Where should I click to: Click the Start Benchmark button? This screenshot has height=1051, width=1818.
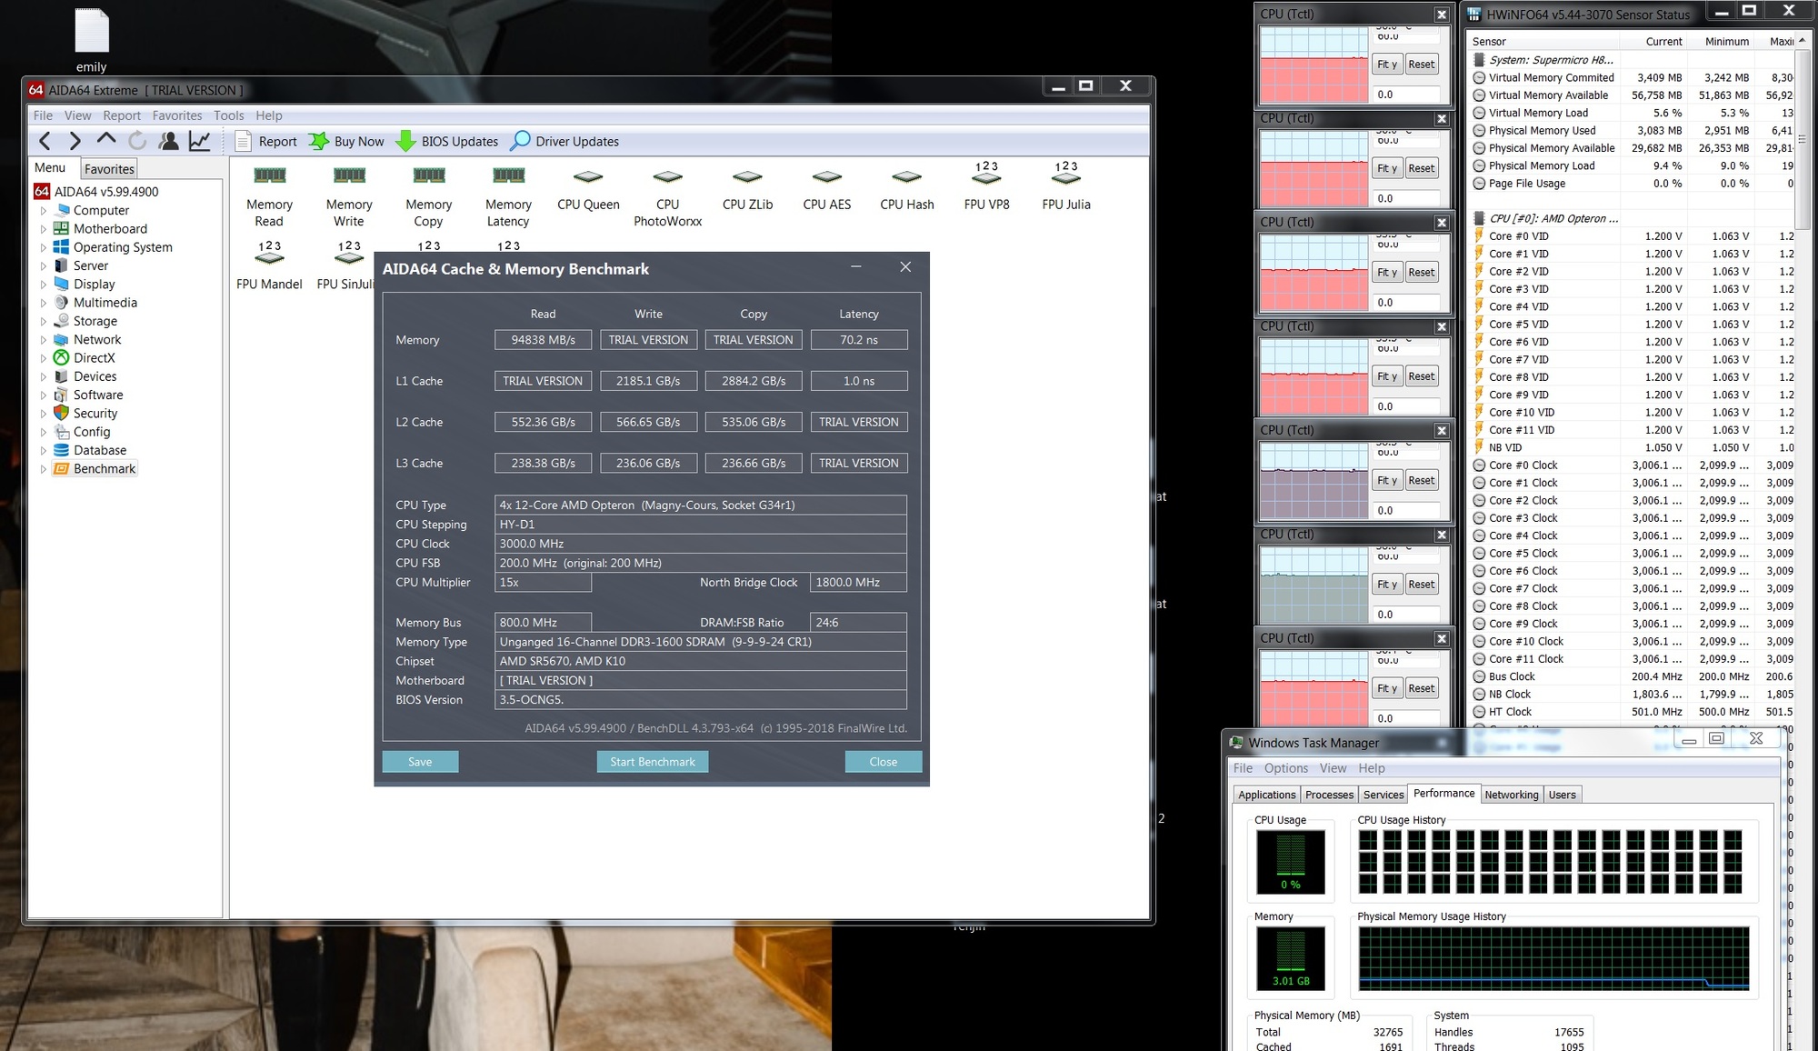tap(652, 762)
